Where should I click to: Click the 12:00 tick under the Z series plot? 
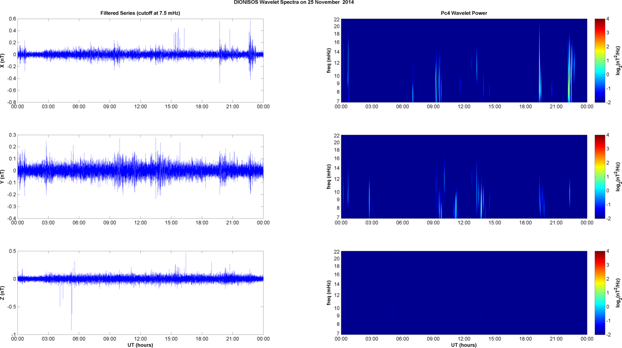click(x=140, y=339)
